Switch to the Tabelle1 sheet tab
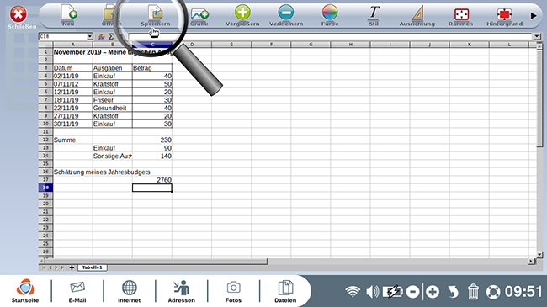The image size is (547, 307). pos(92,267)
